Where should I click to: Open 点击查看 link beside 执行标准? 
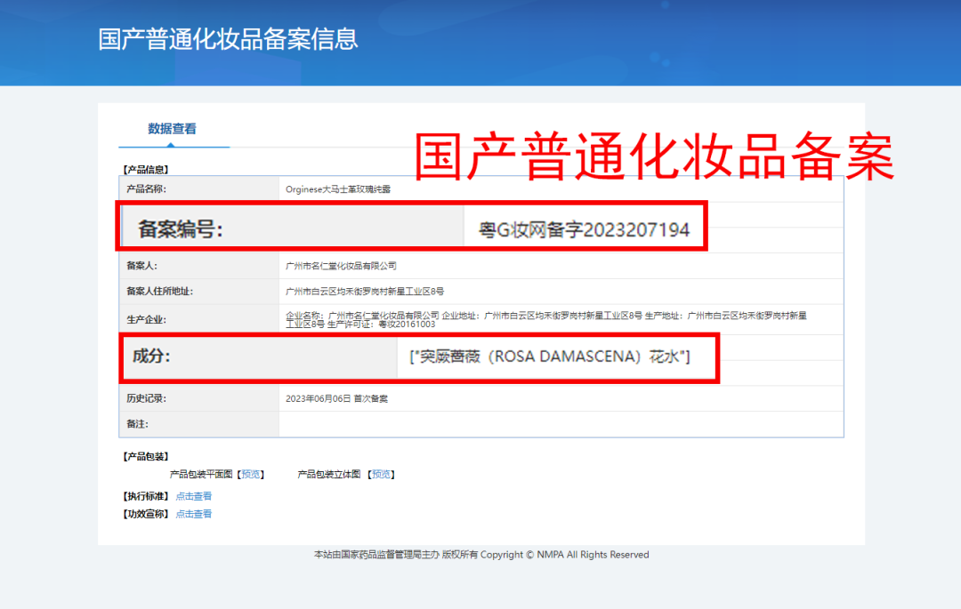194,496
